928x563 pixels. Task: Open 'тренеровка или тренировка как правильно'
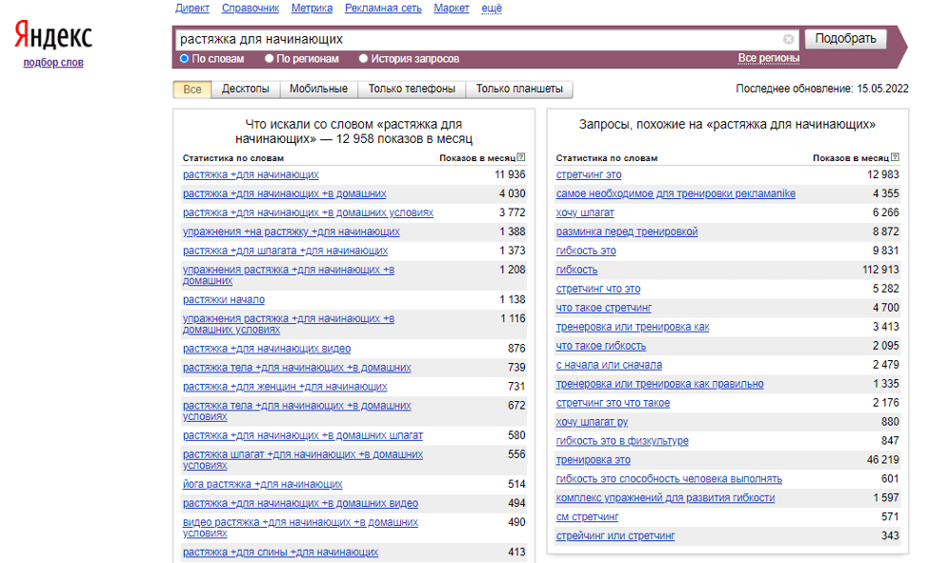pyautogui.click(x=660, y=384)
